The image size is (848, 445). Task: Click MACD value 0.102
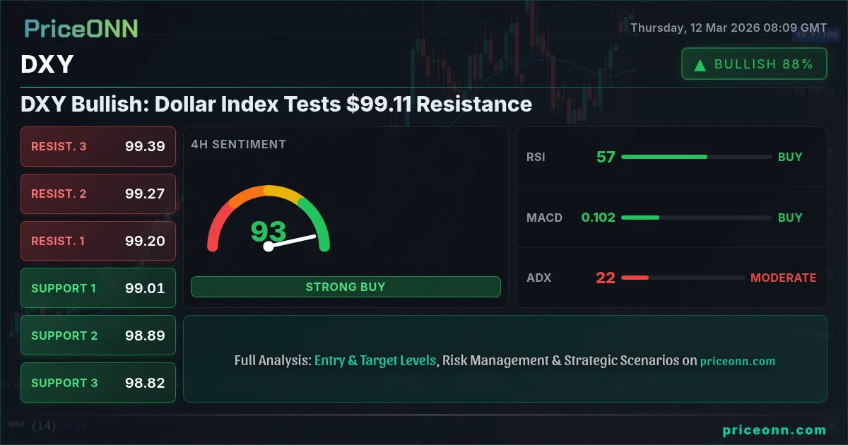(x=598, y=218)
